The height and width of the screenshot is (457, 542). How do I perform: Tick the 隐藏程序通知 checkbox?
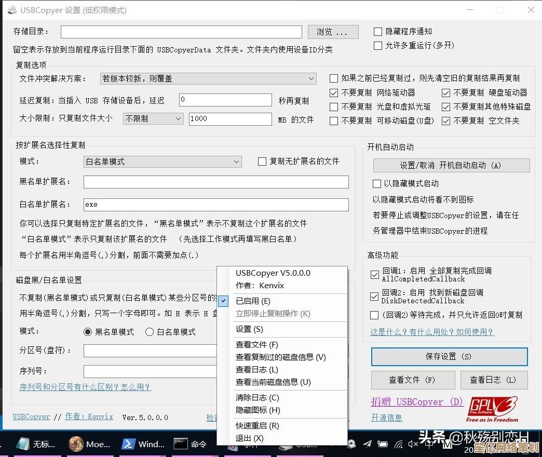(x=378, y=32)
